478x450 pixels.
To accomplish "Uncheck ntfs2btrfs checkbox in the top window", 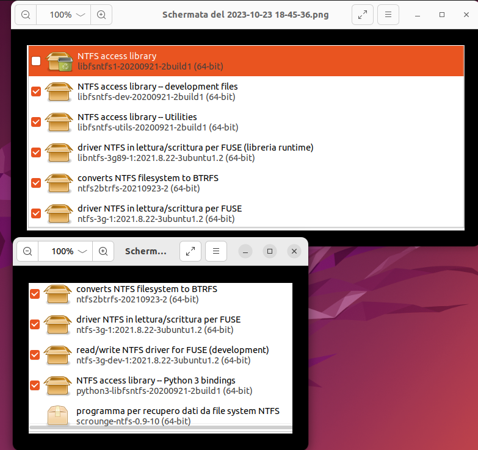I will tap(36, 183).
